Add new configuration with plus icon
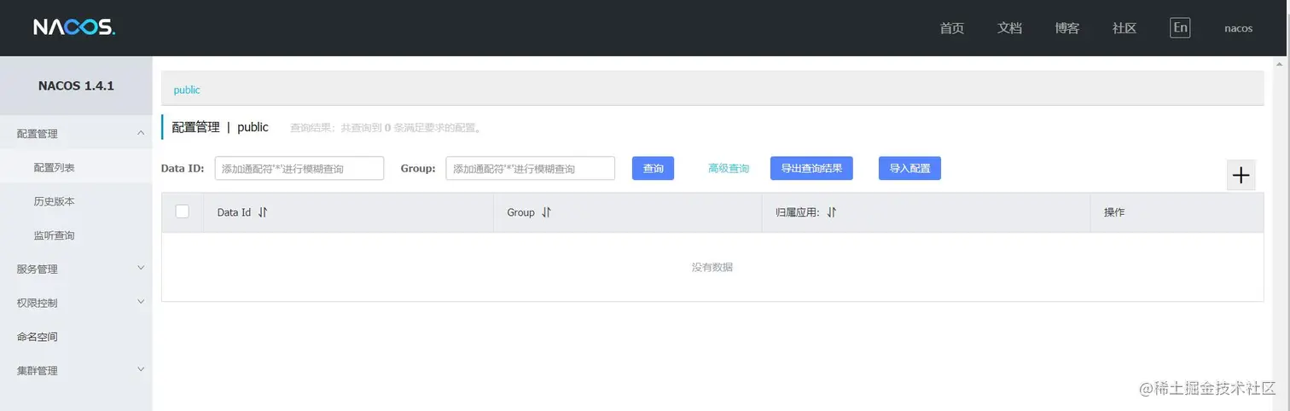 click(x=1241, y=176)
